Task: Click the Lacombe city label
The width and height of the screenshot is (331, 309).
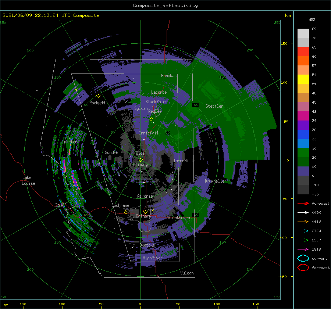Action: pyautogui.click(x=159, y=92)
